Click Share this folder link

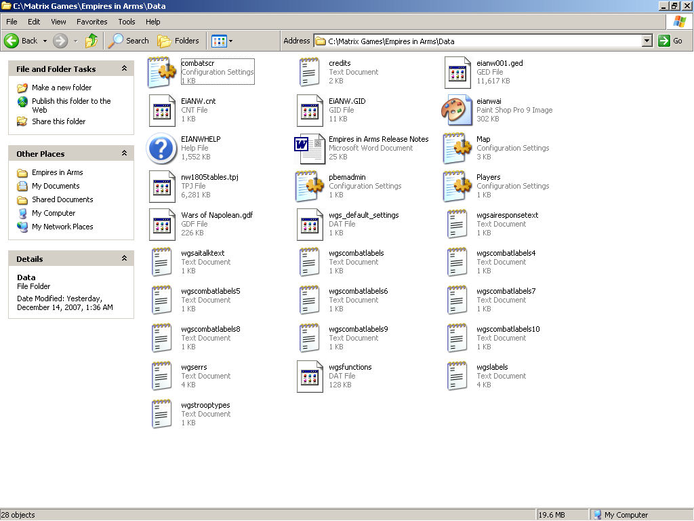(x=58, y=121)
